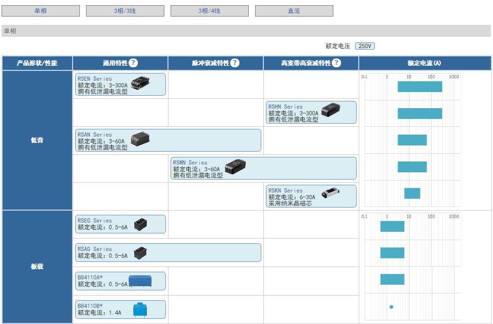Select the 直流 tab
This screenshot has width=493, height=324.
(294, 11)
